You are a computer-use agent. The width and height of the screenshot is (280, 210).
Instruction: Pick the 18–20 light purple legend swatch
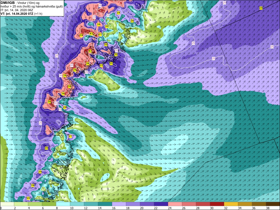(x=133, y=204)
